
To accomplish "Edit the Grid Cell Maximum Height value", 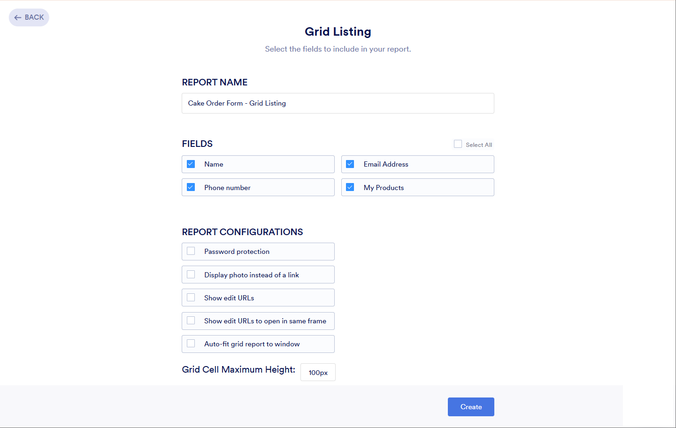I will click(x=318, y=372).
